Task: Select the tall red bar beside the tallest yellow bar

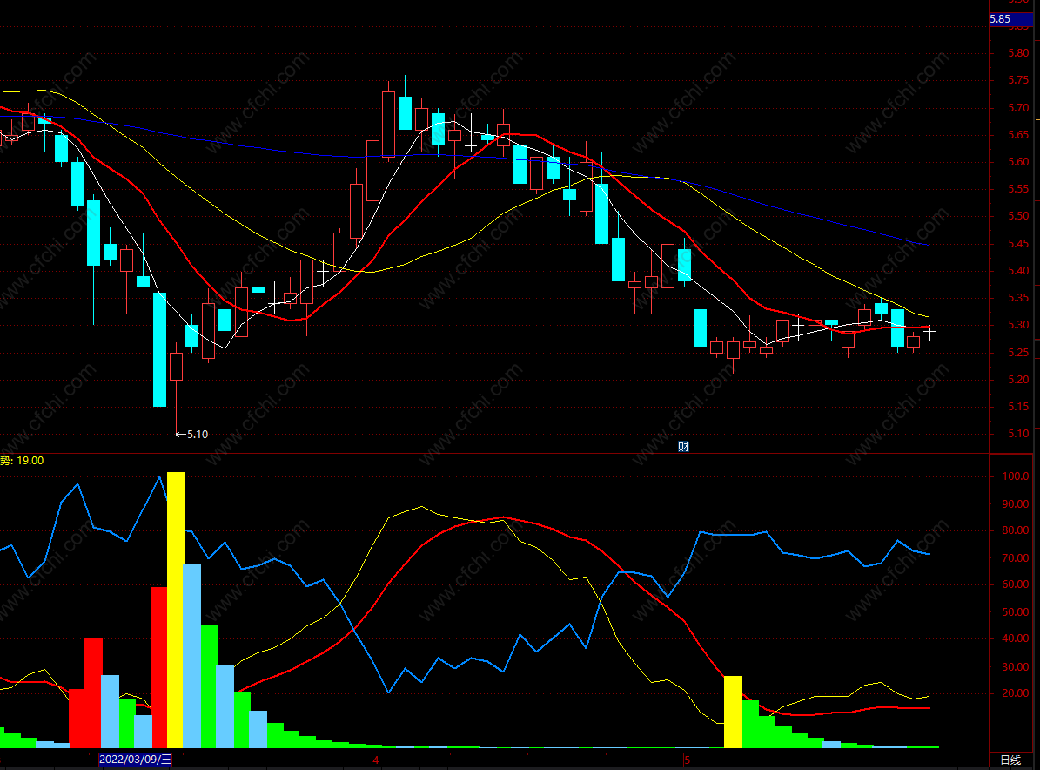Action: 159,667
